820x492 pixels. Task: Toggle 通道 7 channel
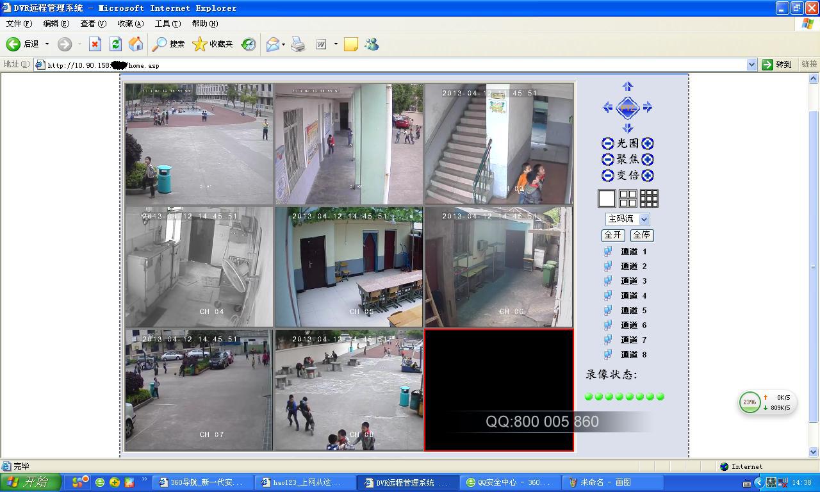[x=626, y=340]
